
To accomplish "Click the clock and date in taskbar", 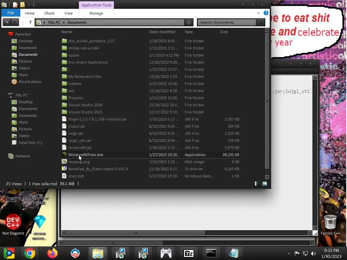I will click(x=331, y=253).
